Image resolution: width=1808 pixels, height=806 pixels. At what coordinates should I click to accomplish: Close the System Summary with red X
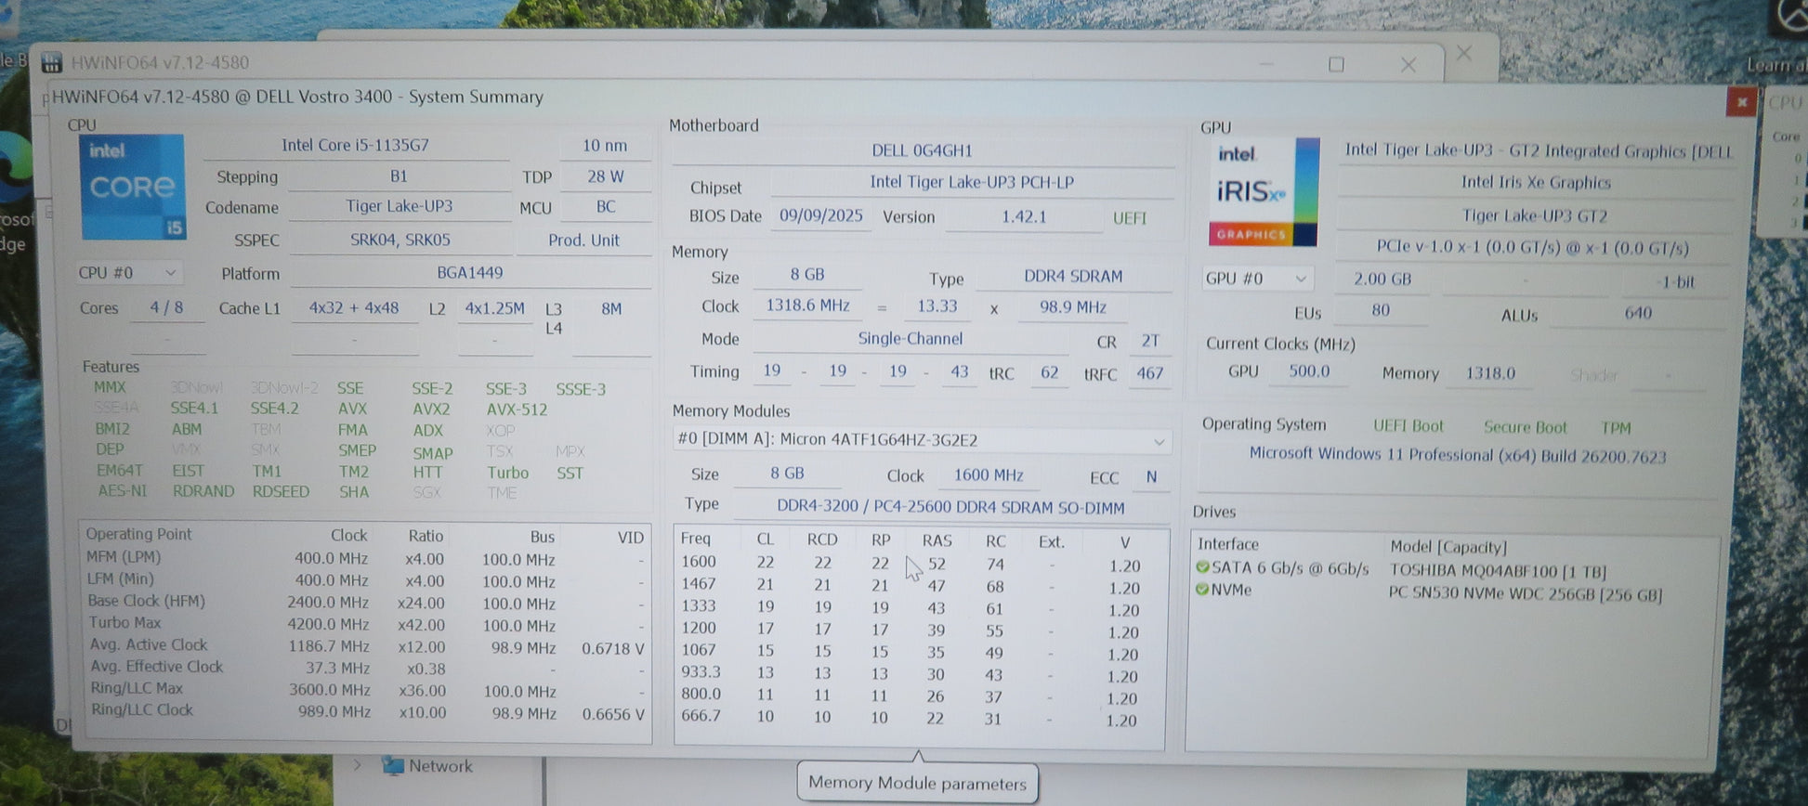[1741, 102]
